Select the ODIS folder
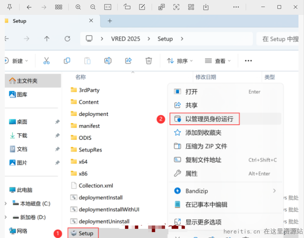 (81, 138)
